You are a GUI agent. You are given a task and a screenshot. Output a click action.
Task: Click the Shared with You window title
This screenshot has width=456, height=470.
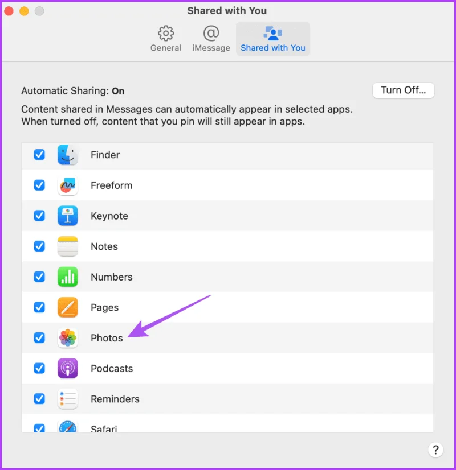[227, 11]
